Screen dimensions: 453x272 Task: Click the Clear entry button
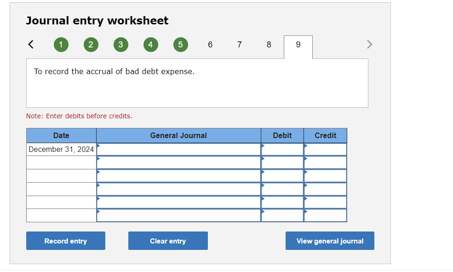point(168,241)
